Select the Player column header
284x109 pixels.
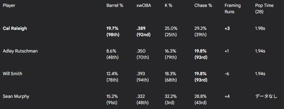[9, 5]
